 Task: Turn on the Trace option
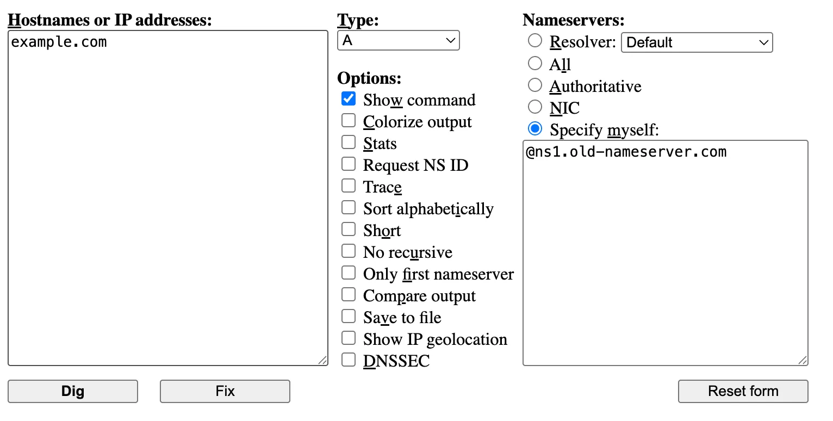349,185
